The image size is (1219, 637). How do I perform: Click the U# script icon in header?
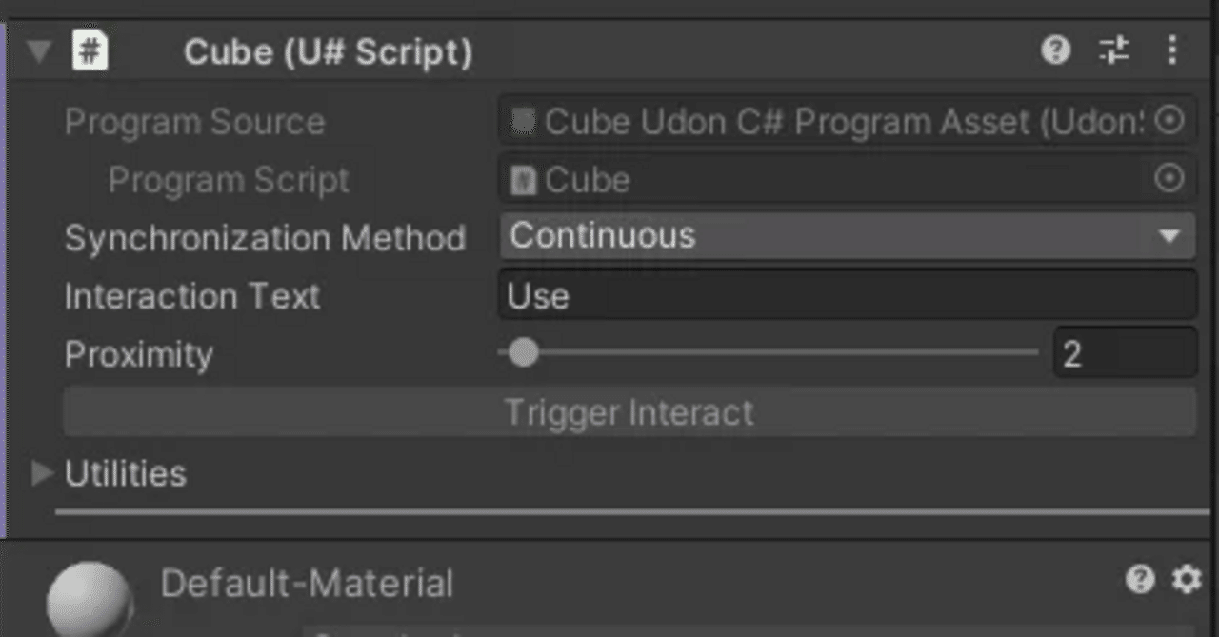tap(90, 50)
